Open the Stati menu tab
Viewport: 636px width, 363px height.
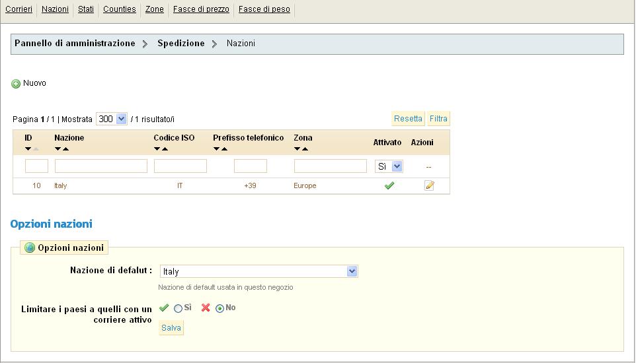point(85,9)
